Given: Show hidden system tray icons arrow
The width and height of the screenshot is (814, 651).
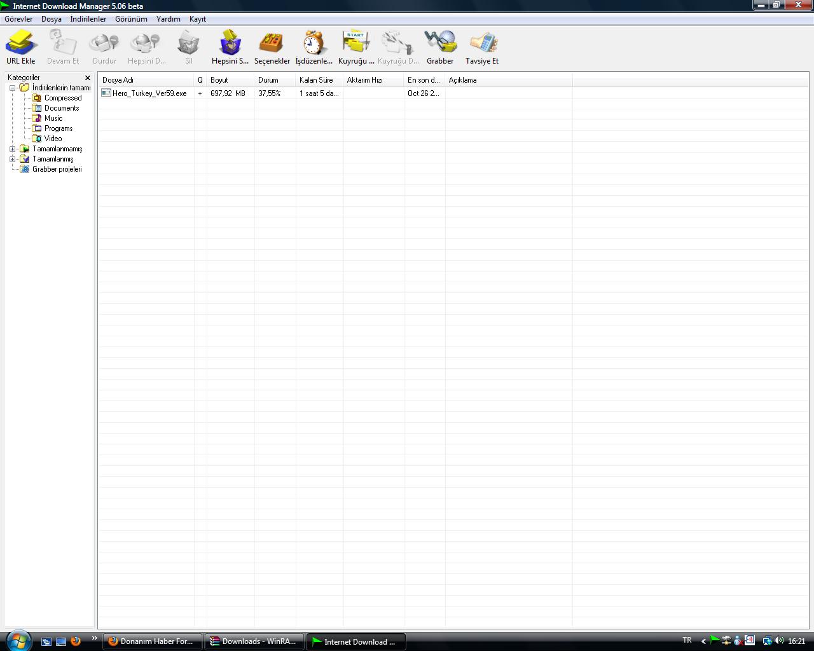Looking at the screenshot, I should (x=703, y=641).
